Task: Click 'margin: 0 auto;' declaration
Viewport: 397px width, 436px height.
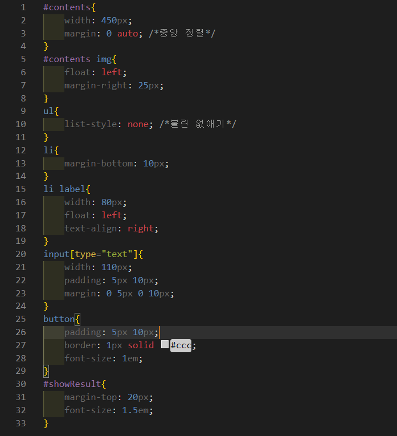Action: click(103, 34)
